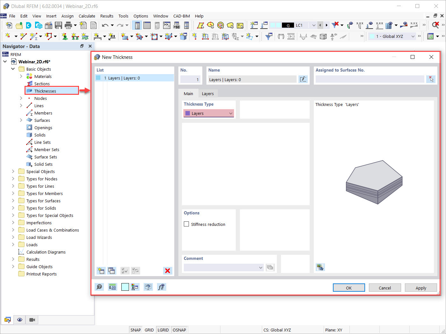Open the script manager SC icon
This screenshot has width=446, height=334.
click(x=176, y=25)
